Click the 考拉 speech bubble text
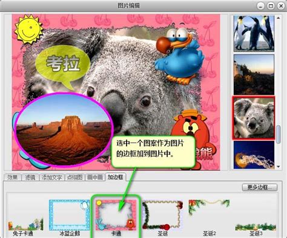The width and height of the screenshot is (287, 238). [x=63, y=64]
